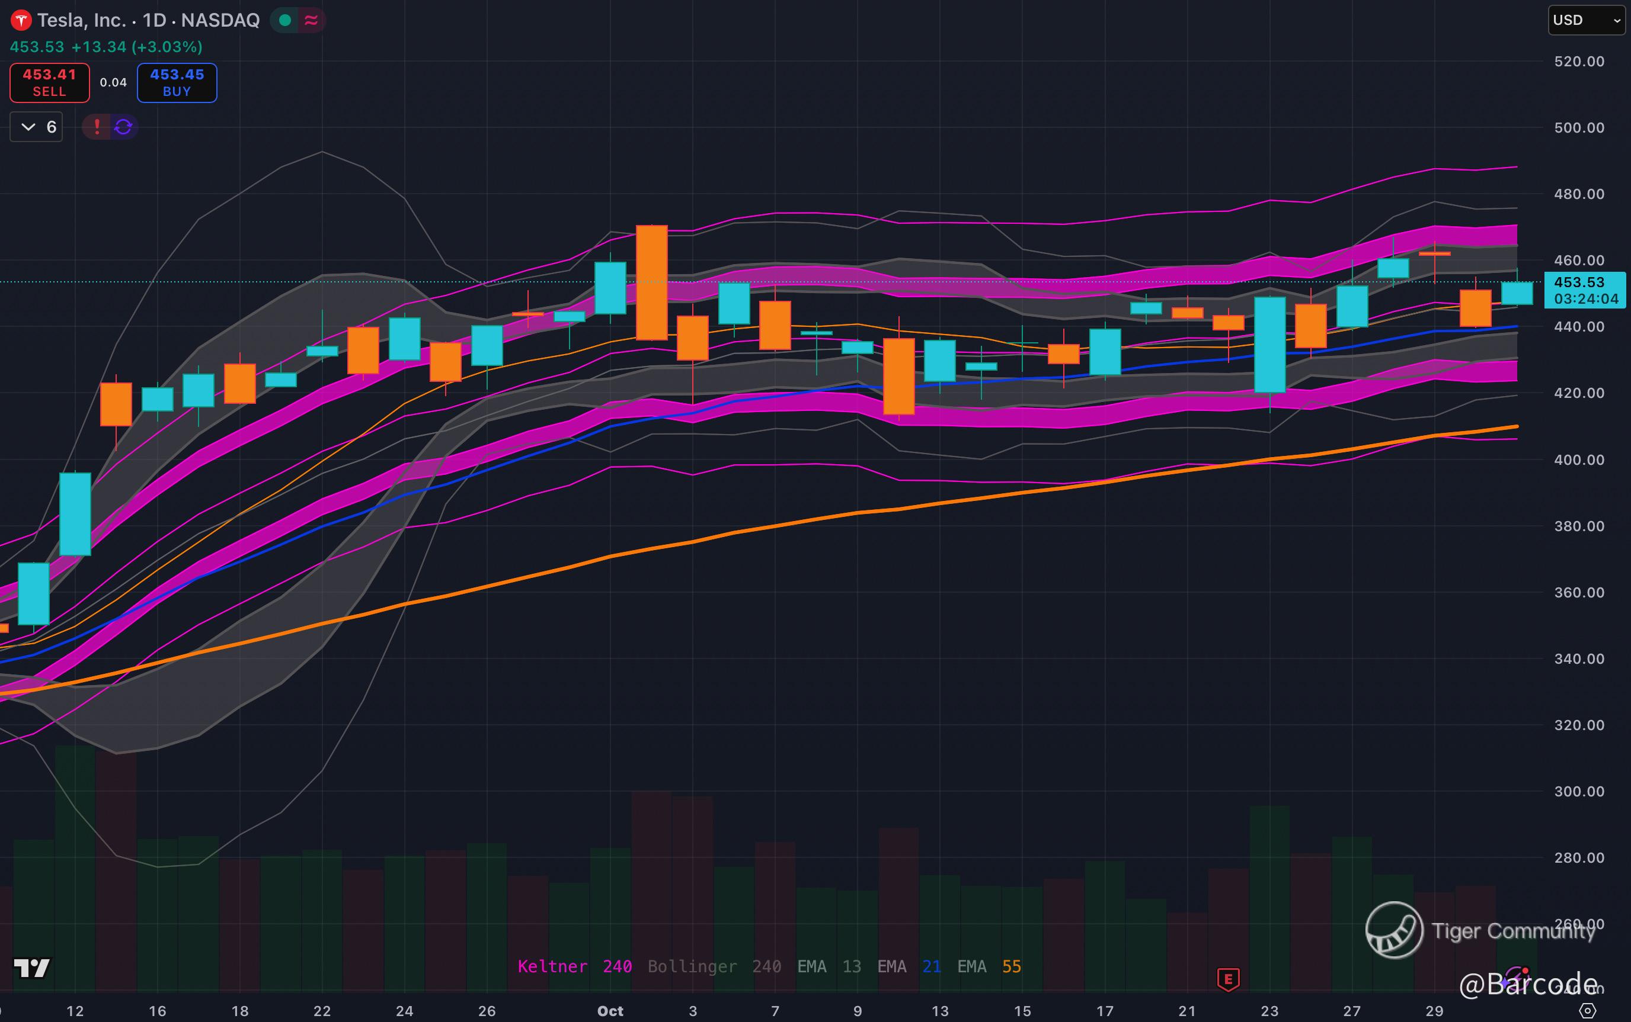
Task: Click the Keltner 240 indicator label
Action: click(x=574, y=966)
